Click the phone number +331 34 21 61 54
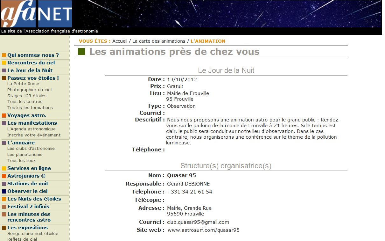Screen dimensions: 385x241 coord(190,192)
